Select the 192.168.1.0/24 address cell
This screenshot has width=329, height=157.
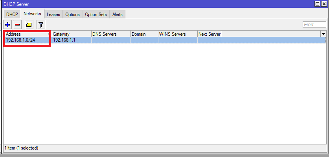coord(28,40)
